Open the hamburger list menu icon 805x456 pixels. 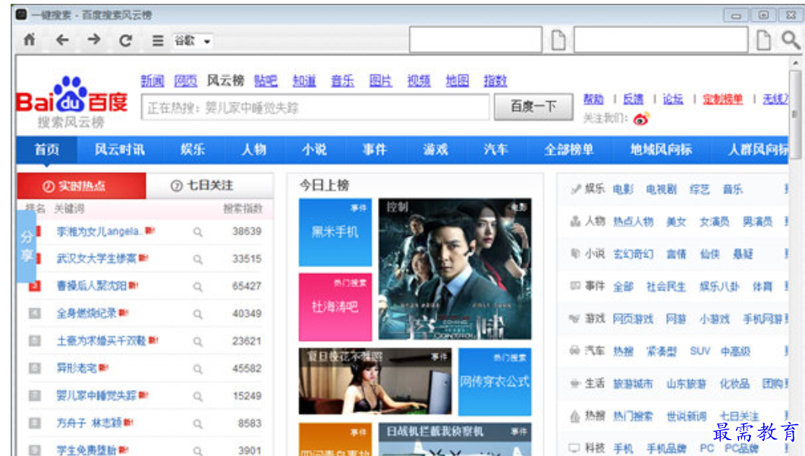click(158, 40)
